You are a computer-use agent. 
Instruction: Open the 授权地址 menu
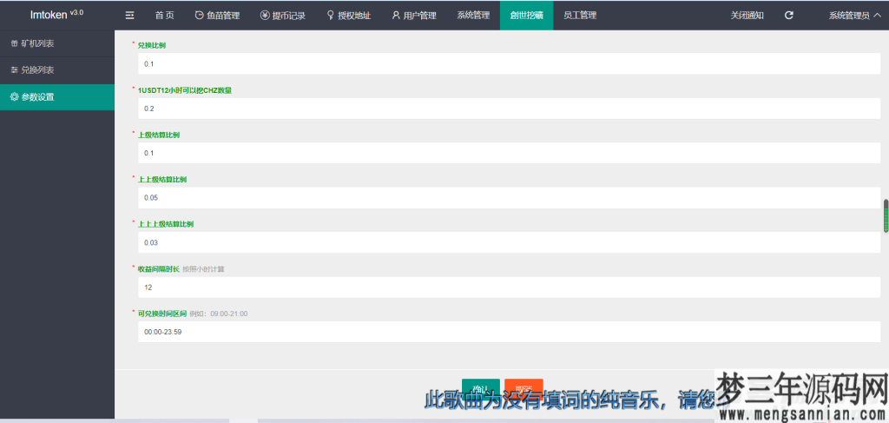coord(349,16)
